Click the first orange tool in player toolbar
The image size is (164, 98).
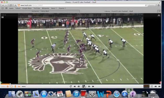pos(3,87)
